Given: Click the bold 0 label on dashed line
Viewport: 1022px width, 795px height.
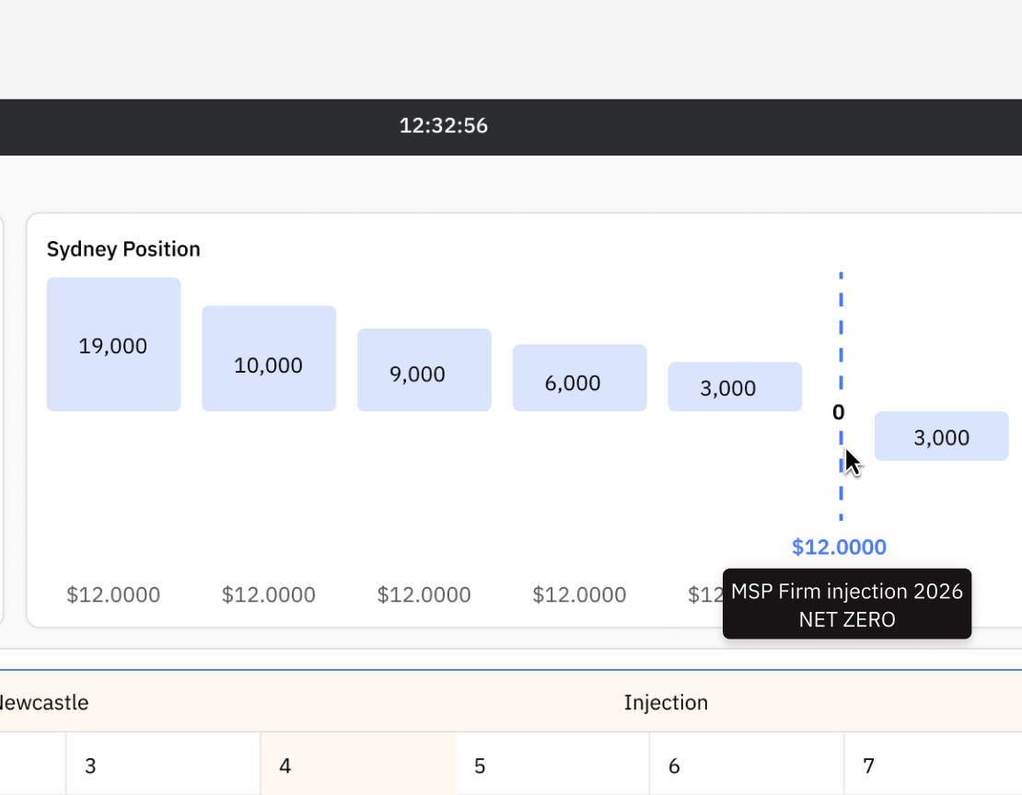Looking at the screenshot, I should [x=838, y=412].
